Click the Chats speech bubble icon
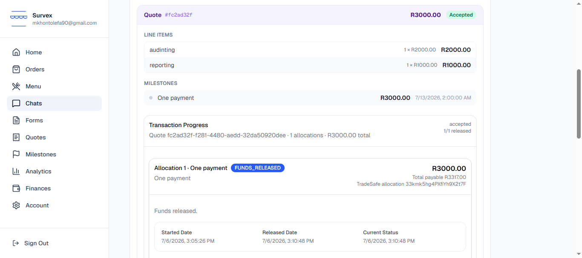This screenshot has height=258, width=582. click(16, 103)
